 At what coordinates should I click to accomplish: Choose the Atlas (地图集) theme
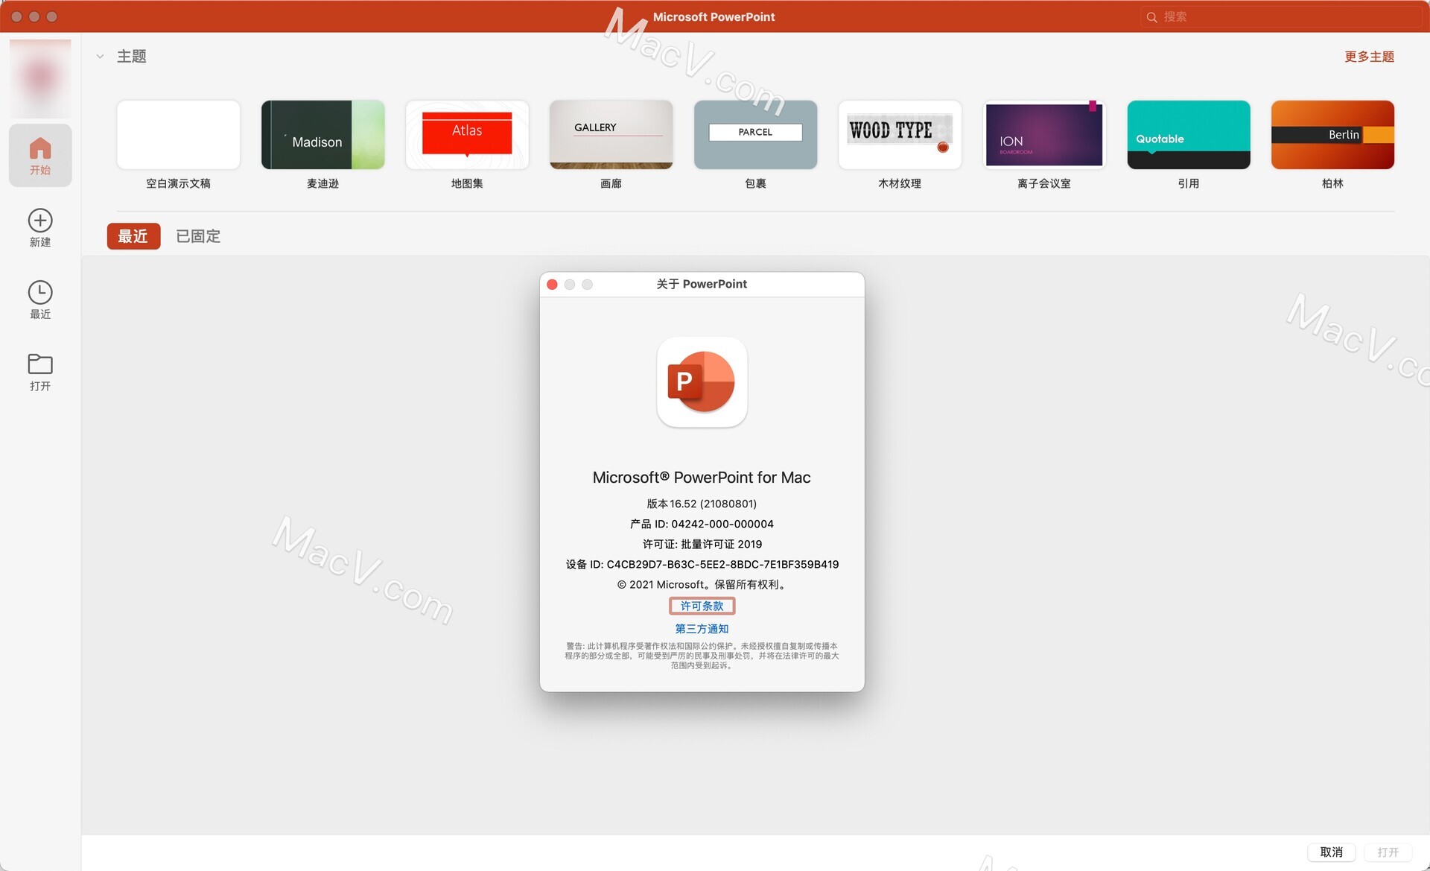coord(467,135)
